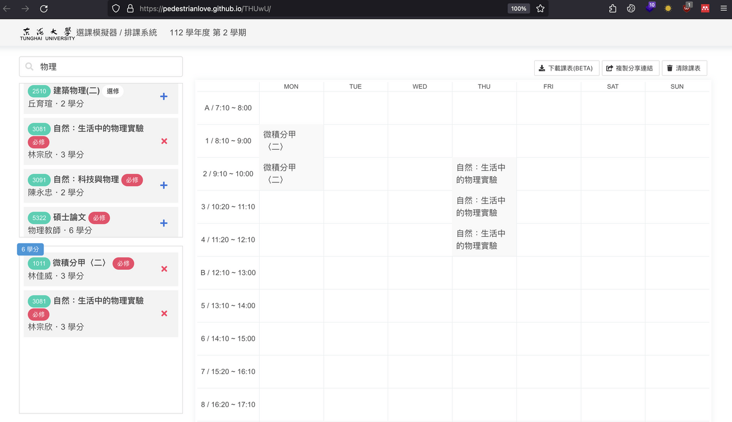Click the 下載課表(BETA) download button

click(566, 68)
